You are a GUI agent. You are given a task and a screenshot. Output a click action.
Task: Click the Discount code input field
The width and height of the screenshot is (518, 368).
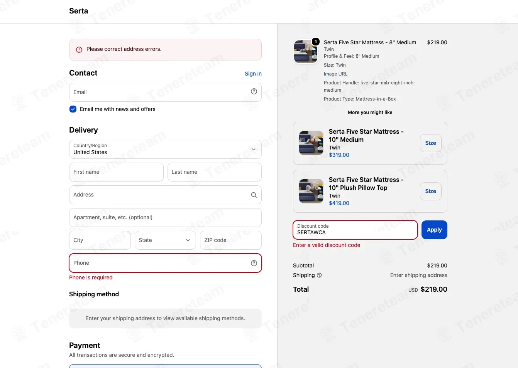355,230
